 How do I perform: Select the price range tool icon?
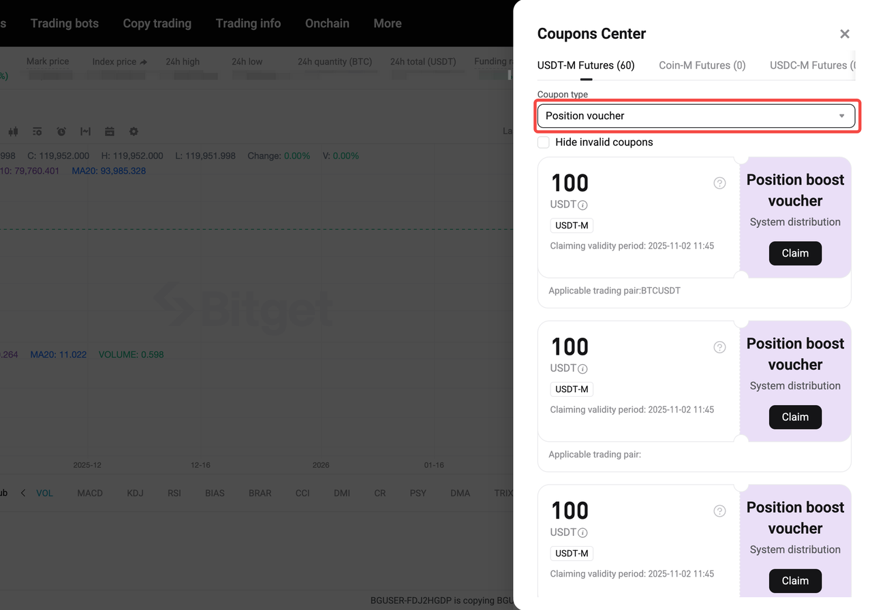(x=84, y=131)
